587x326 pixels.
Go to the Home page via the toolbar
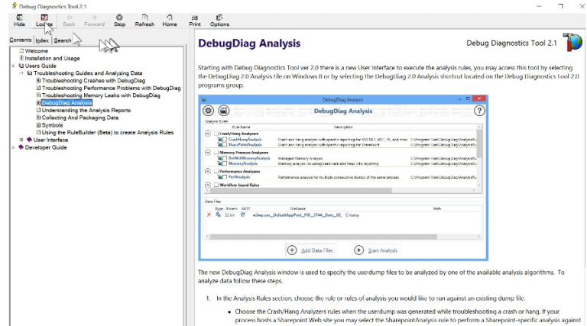pyautogui.click(x=170, y=19)
